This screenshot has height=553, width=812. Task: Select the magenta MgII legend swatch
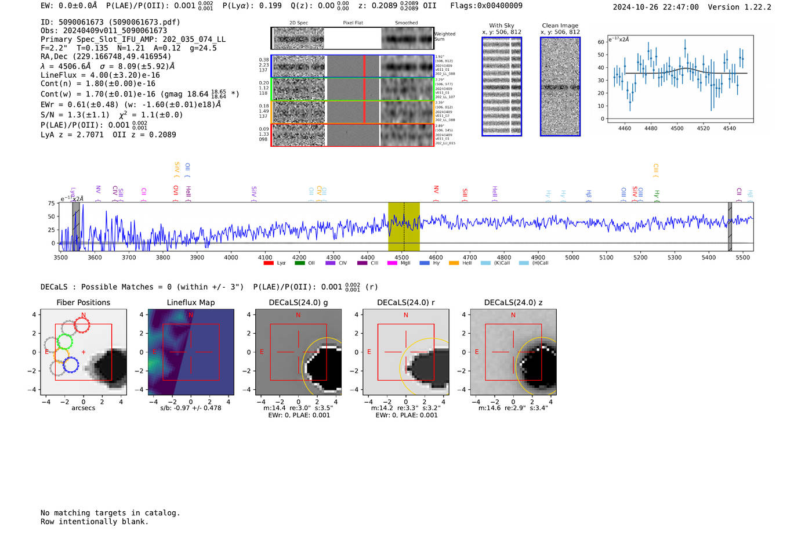[392, 263]
